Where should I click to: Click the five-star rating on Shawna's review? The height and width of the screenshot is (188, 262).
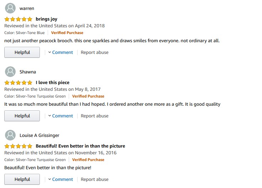point(18,83)
